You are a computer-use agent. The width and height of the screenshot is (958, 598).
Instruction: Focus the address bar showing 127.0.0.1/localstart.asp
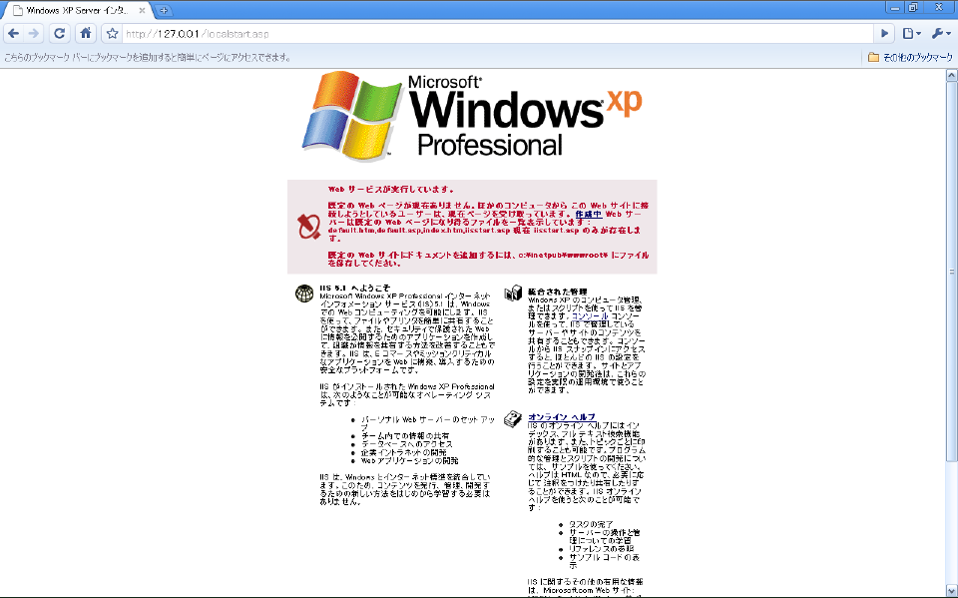tap(497, 34)
